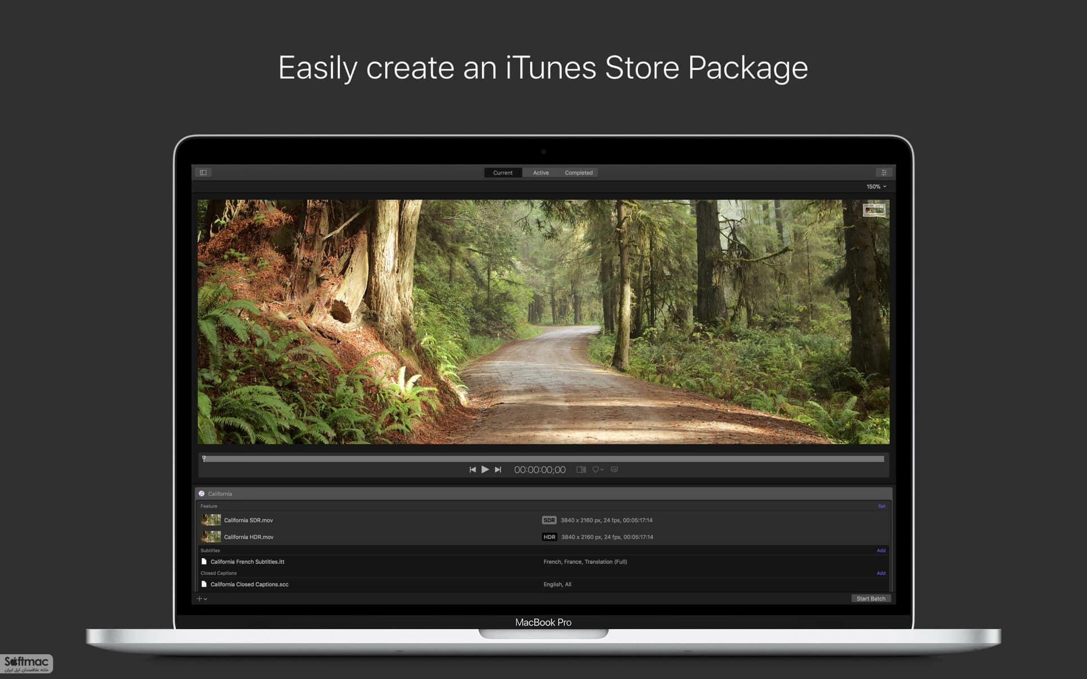The width and height of the screenshot is (1087, 679).
Task: Toggle the settings and locations sidebar button
Action: point(203,172)
